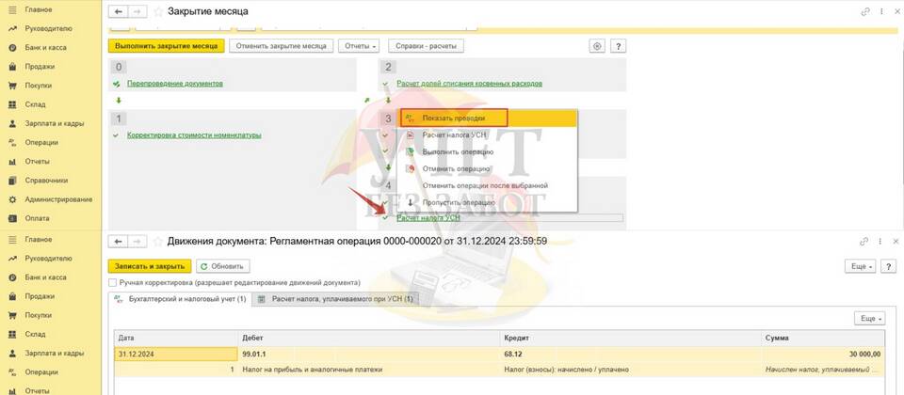The width and height of the screenshot is (904, 395).
Task: Choose Отменить операции после выбранной menu entry
Action: (x=485, y=186)
